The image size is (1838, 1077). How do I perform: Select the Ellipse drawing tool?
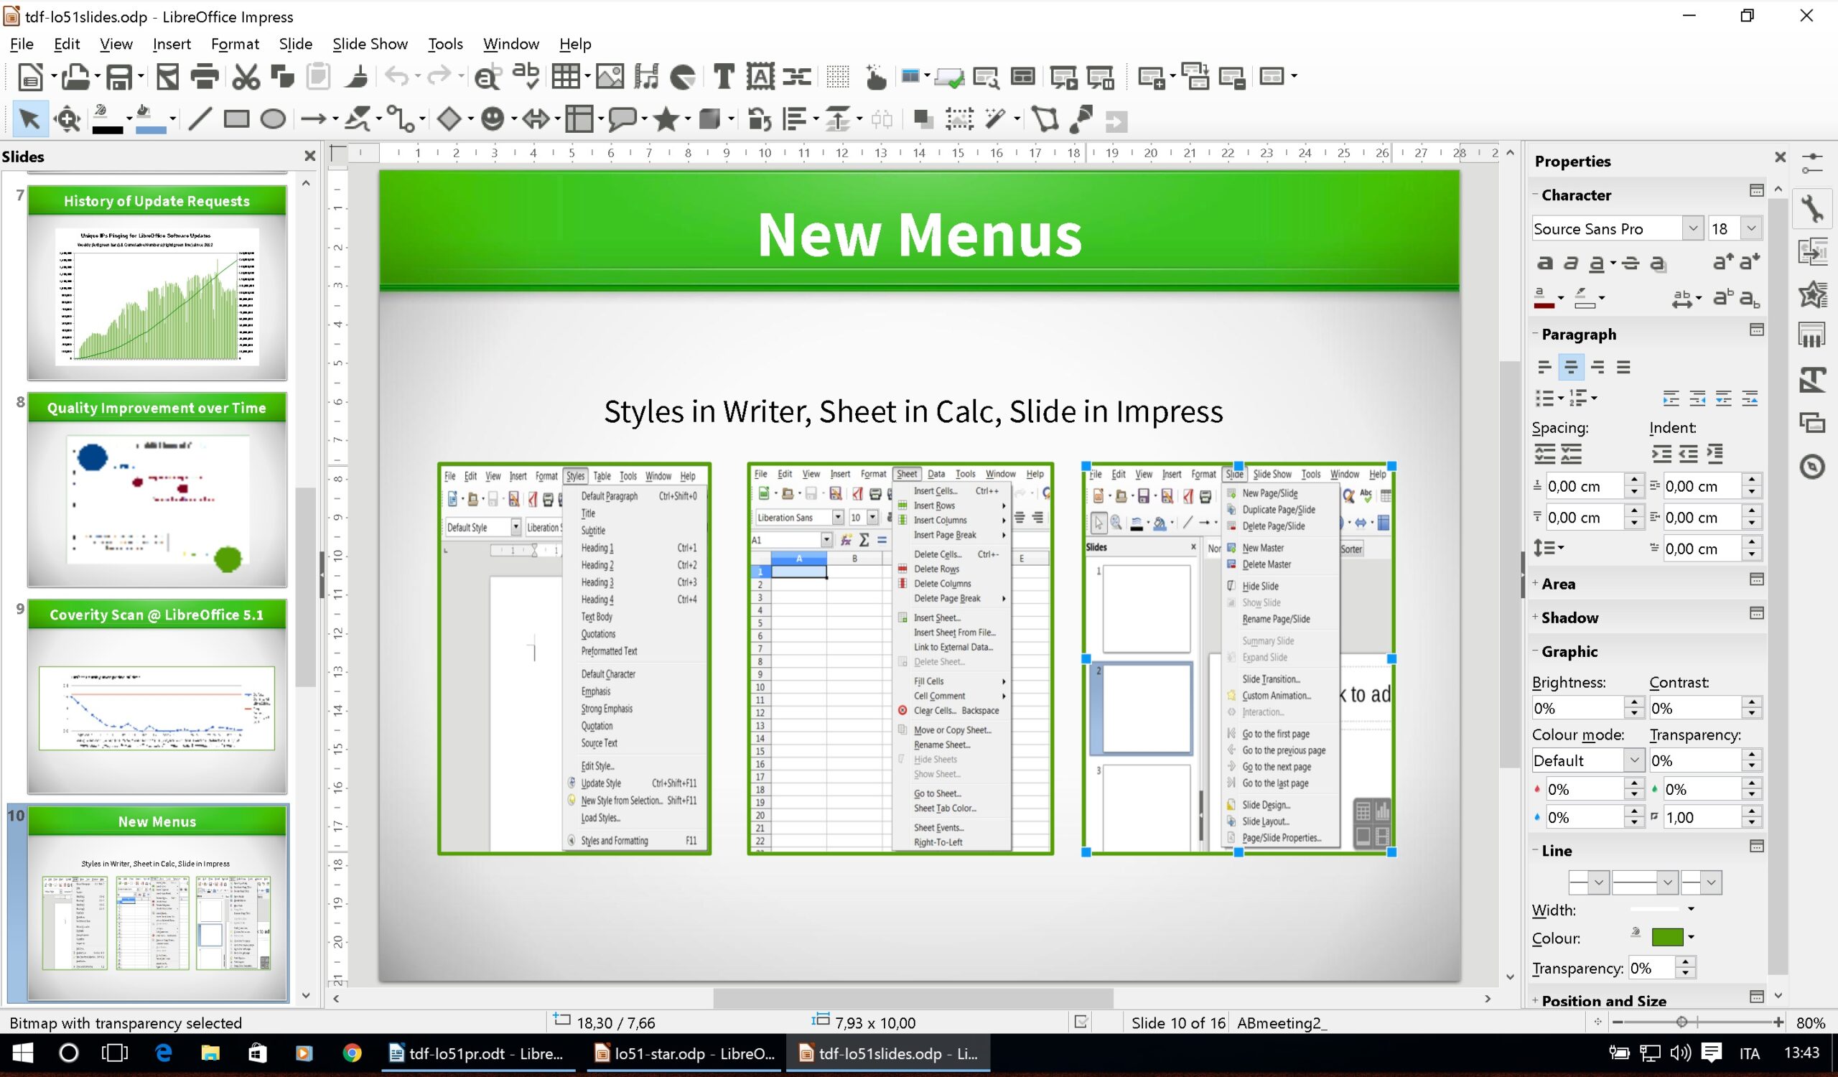click(x=273, y=119)
